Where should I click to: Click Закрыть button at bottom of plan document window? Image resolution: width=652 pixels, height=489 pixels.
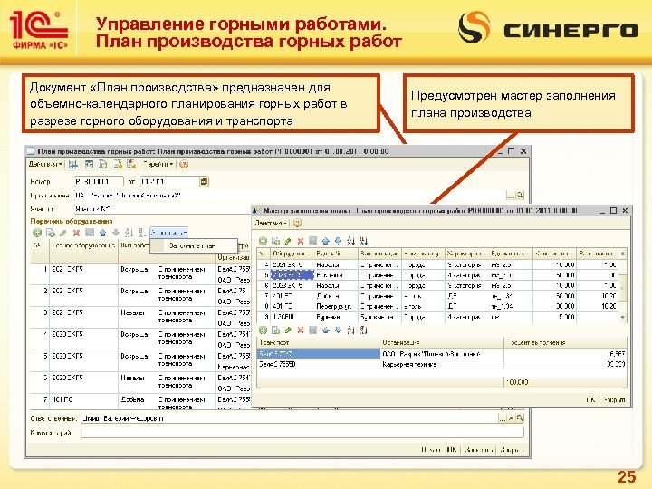tap(512, 450)
